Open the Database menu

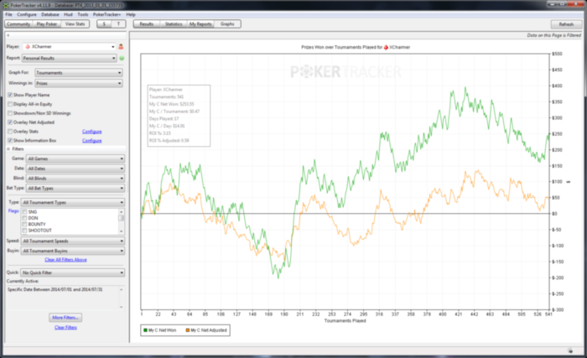pyautogui.click(x=50, y=14)
